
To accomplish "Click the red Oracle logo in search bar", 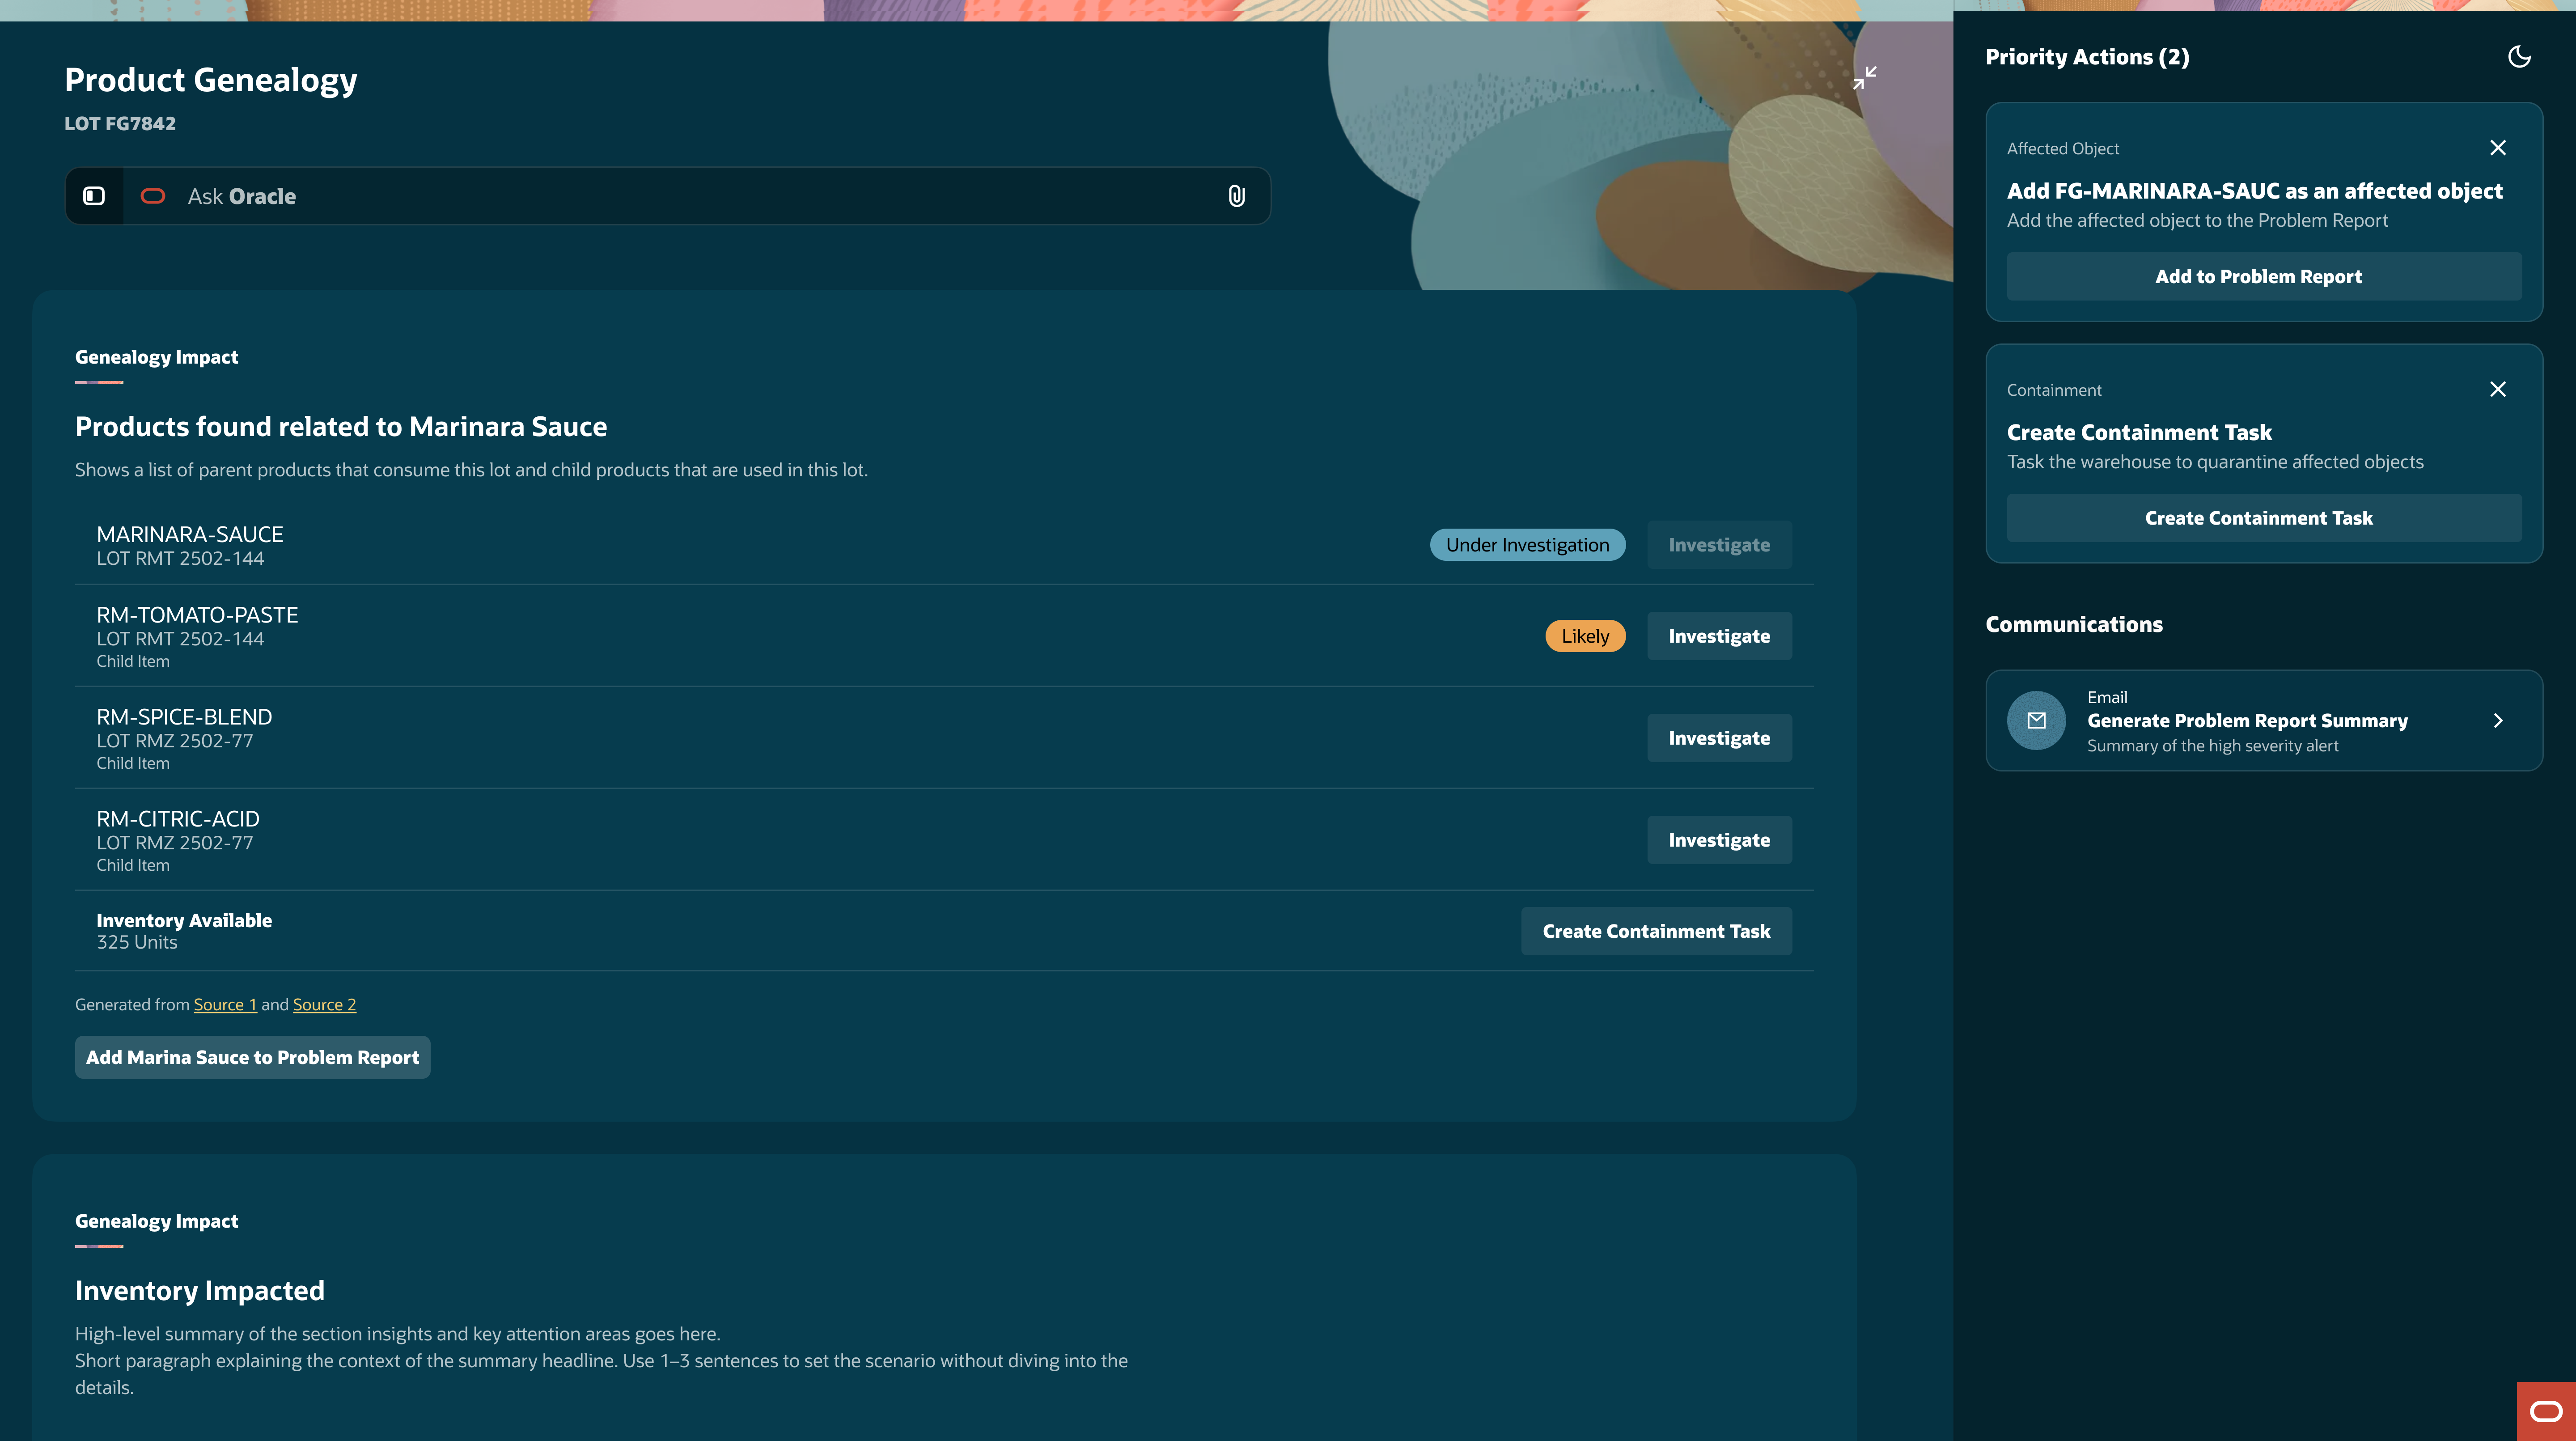I will pyautogui.click(x=153, y=196).
